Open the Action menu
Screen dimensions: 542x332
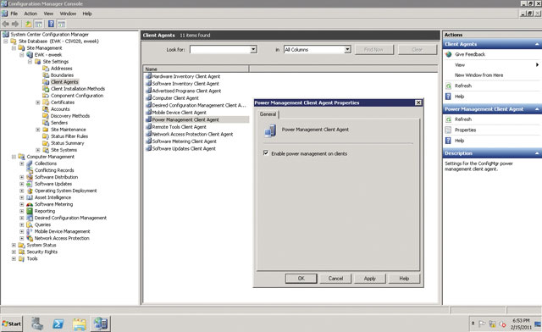click(x=30, y=14)
